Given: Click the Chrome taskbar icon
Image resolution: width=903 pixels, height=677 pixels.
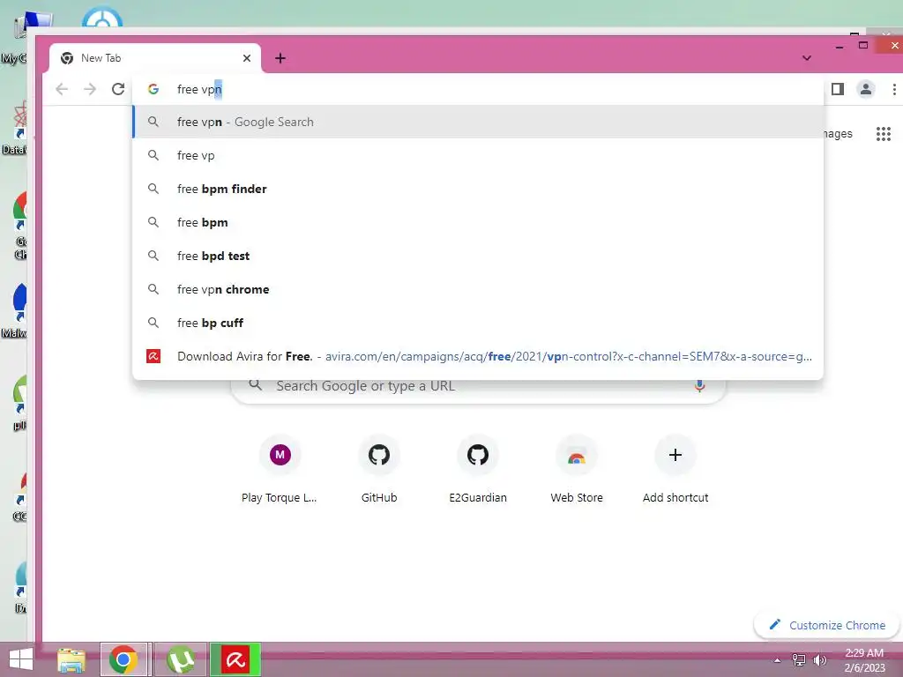Looking at the screenshot, I should [123, 659].
